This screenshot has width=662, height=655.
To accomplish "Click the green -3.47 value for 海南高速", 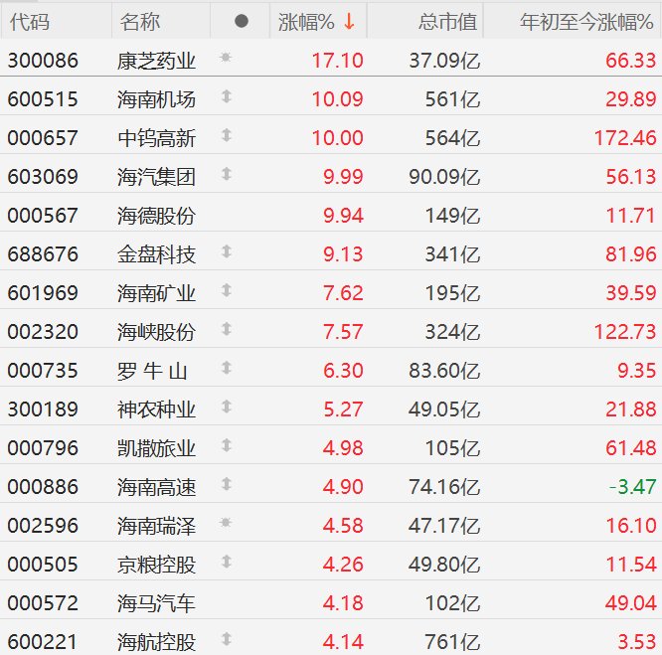I will pos(632,487).
